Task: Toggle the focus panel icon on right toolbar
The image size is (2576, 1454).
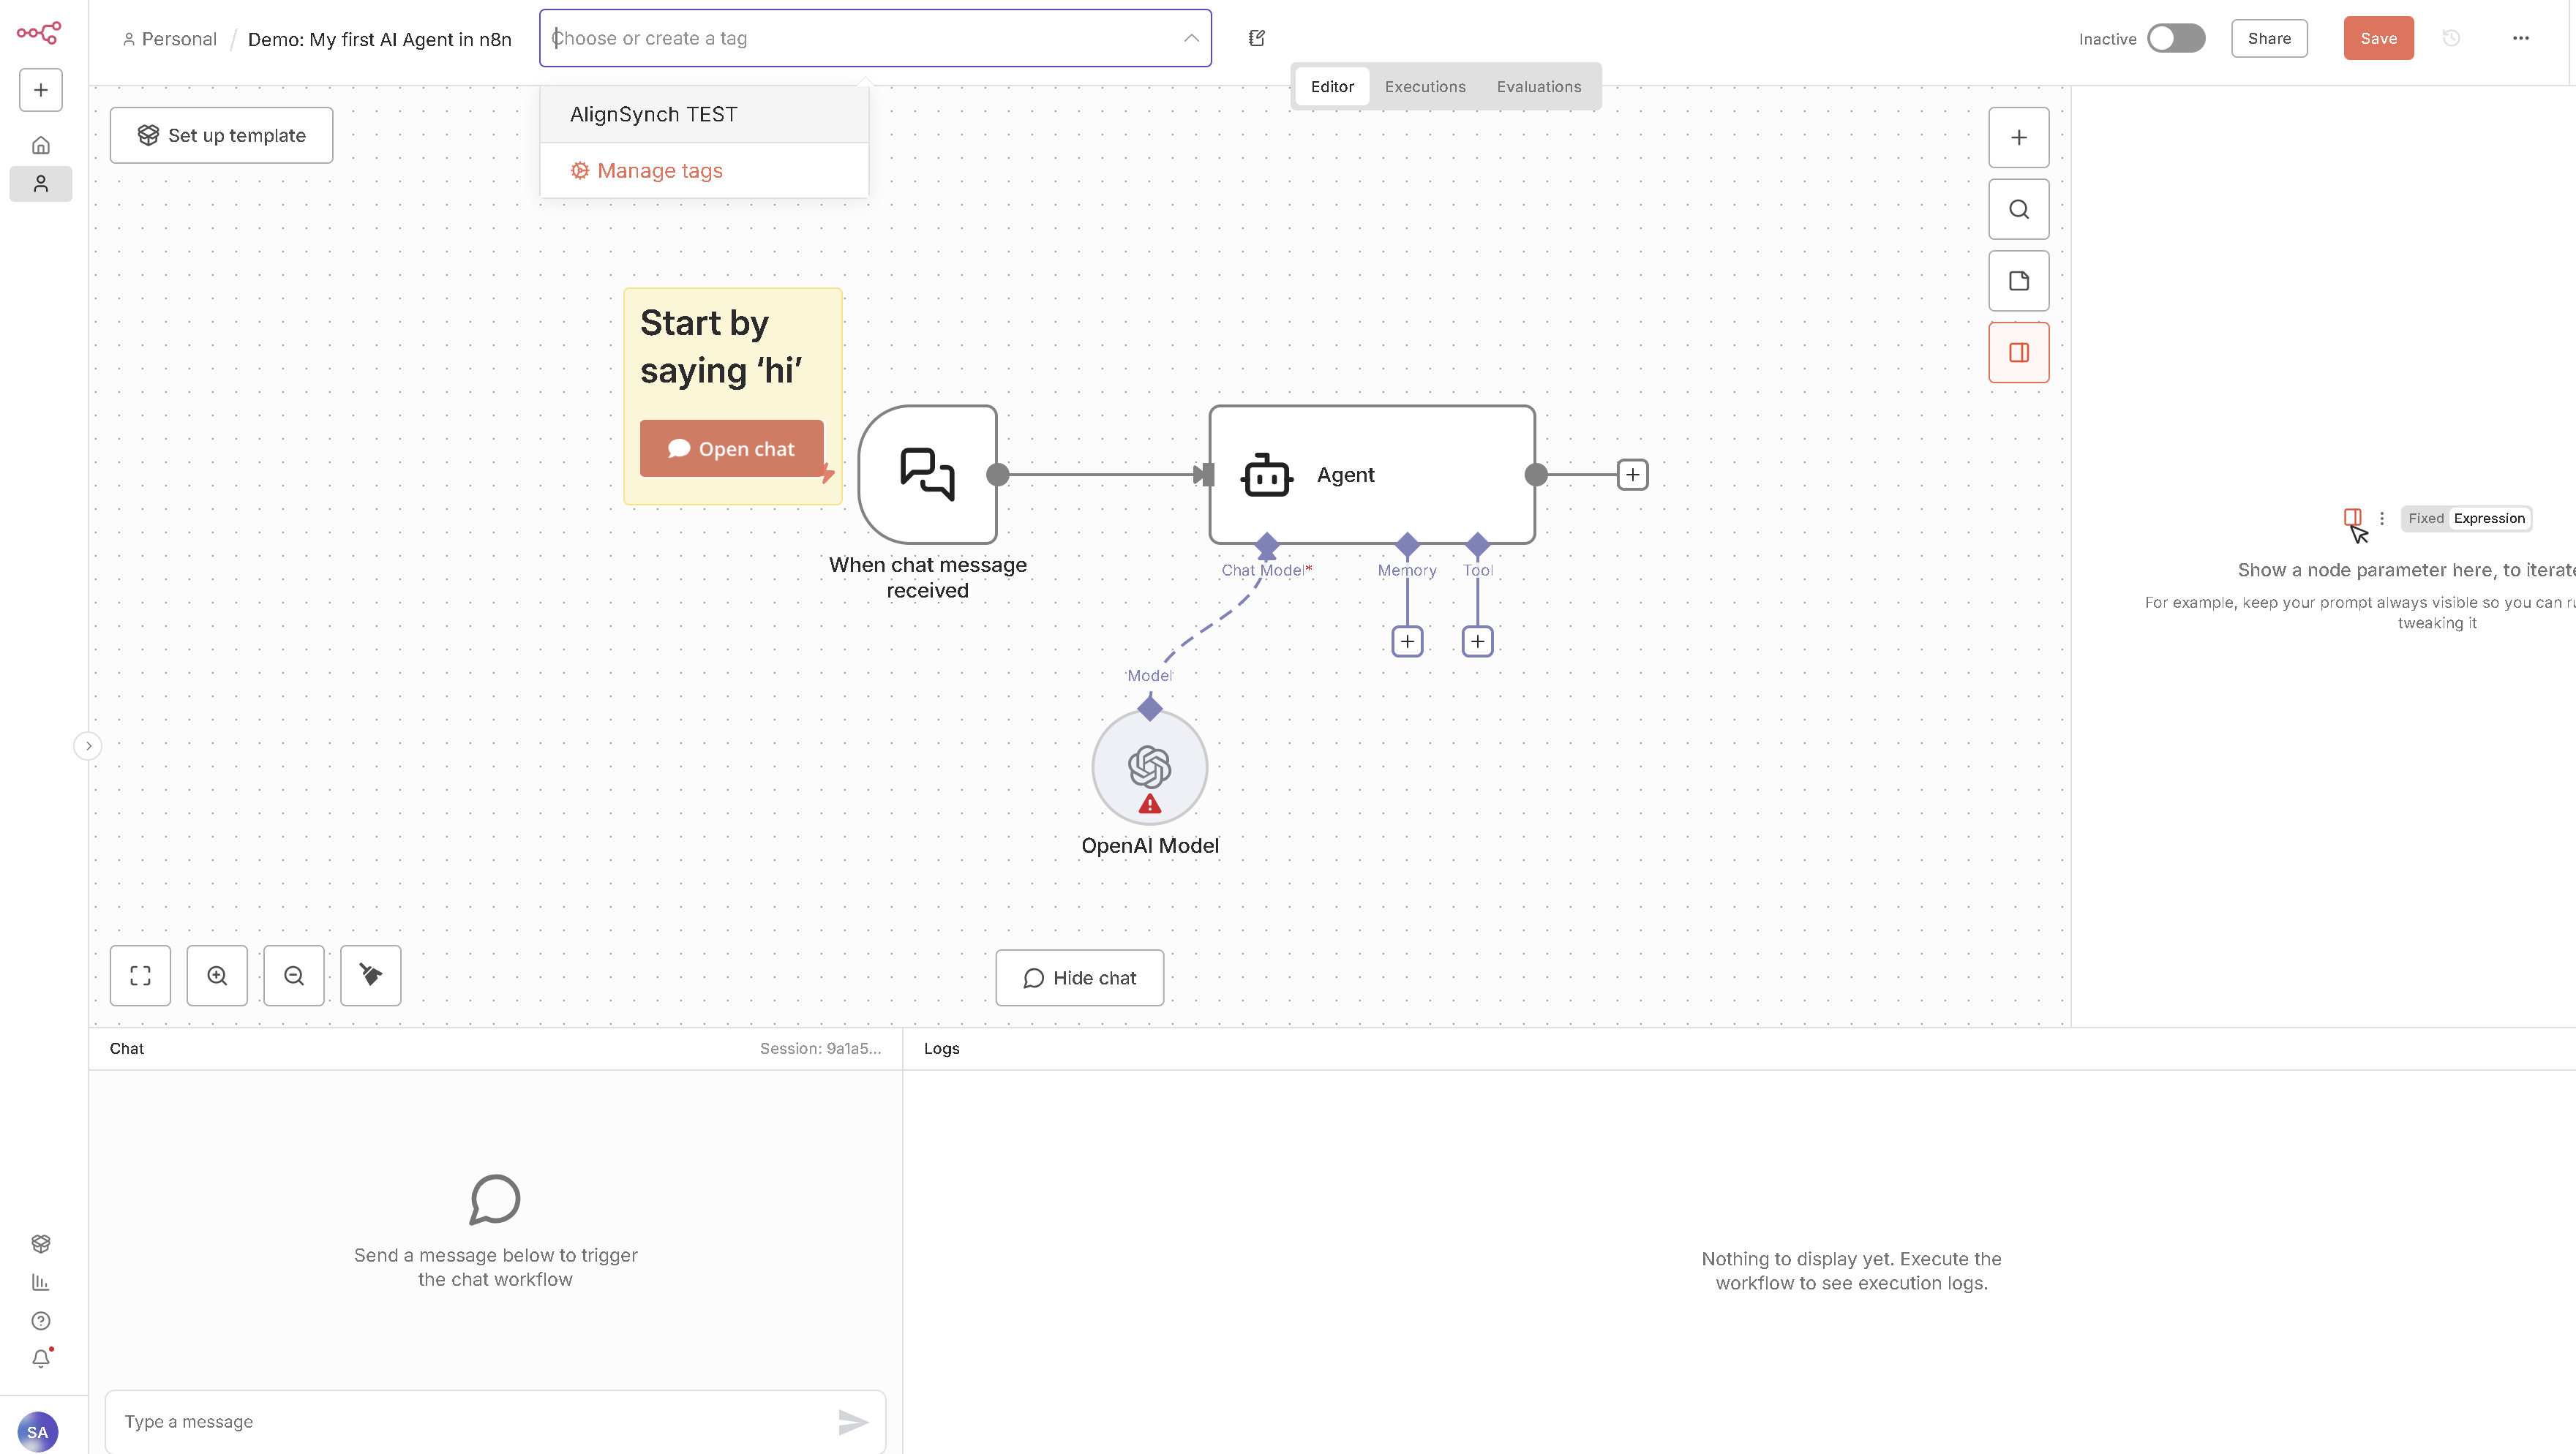Action: pos(2019,352)
